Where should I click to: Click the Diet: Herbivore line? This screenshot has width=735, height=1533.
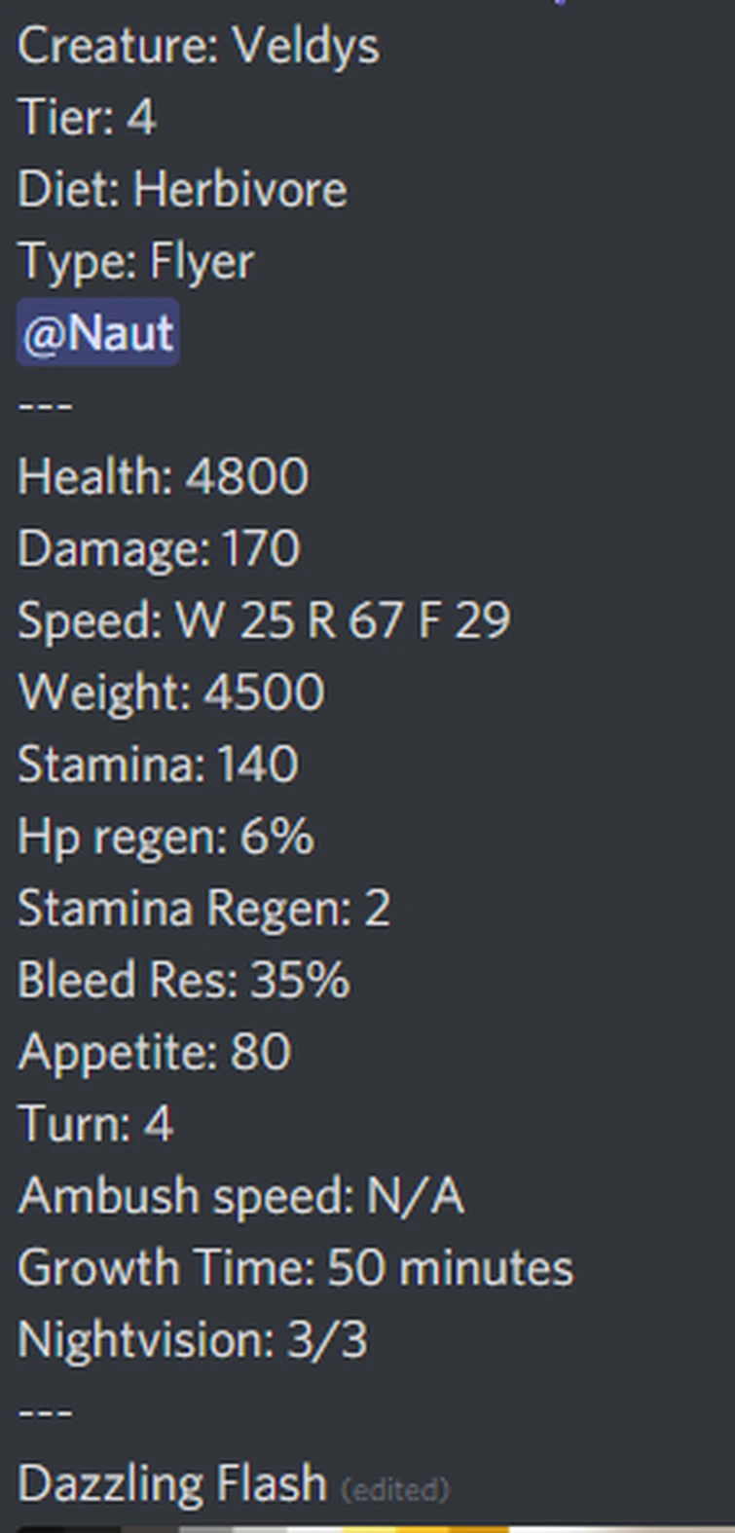tap(182, 189)
